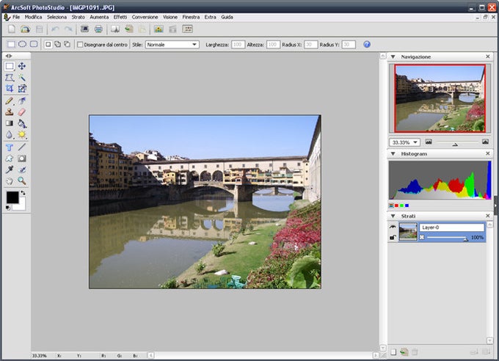Toggle the red histogram channel
Screen dimensions: 499x361
coord(396,205)
